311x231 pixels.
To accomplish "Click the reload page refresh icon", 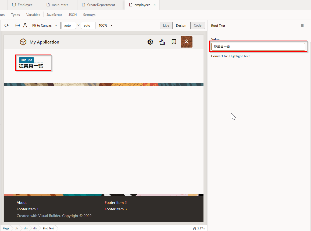I will (x=6, y=26).
